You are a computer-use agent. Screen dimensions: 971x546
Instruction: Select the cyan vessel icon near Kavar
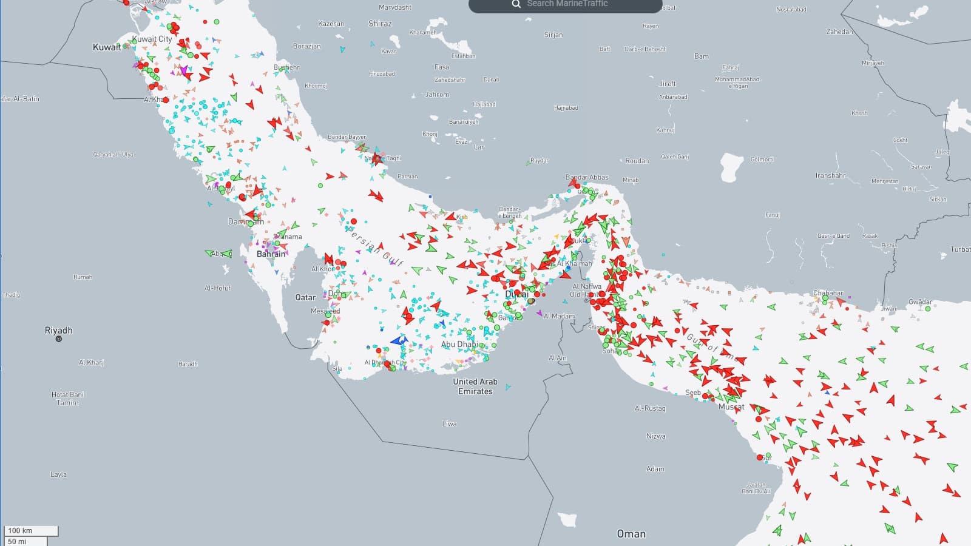[x=373, y=44]
